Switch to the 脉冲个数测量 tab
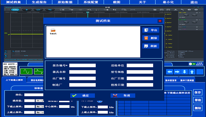This screenshot has height=117, width=206. point(187,80)
